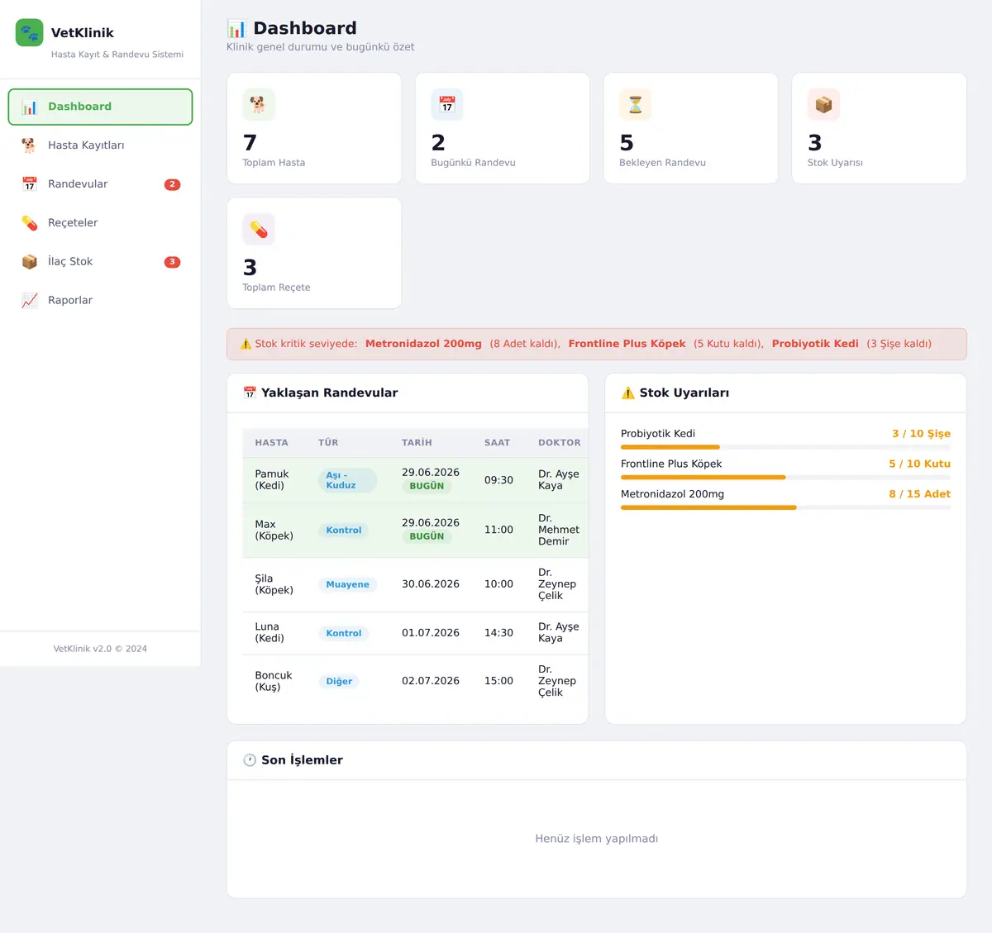Click the clock icon beside Son İşlemler
The image size is (992, 933).
point(250,760)
